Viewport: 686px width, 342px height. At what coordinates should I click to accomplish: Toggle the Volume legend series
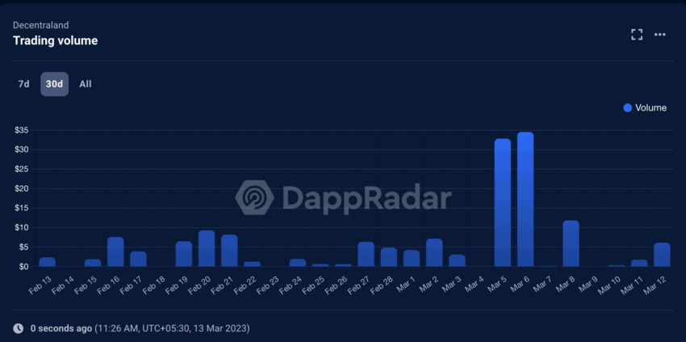click(x=645, y=107)
